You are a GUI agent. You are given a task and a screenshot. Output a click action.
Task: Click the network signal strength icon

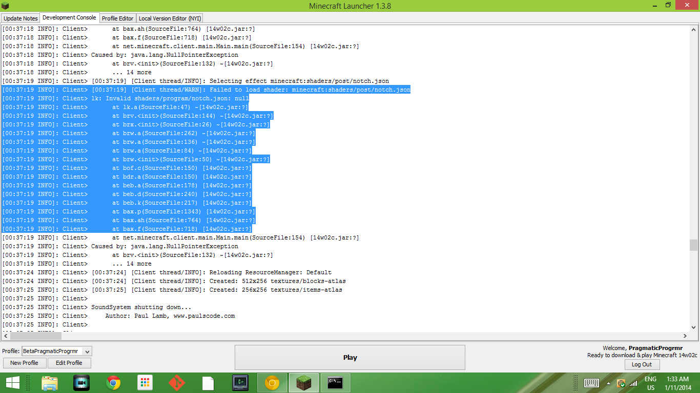click(x=633, y=383)
